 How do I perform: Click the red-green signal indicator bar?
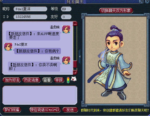tap(68, 80)
